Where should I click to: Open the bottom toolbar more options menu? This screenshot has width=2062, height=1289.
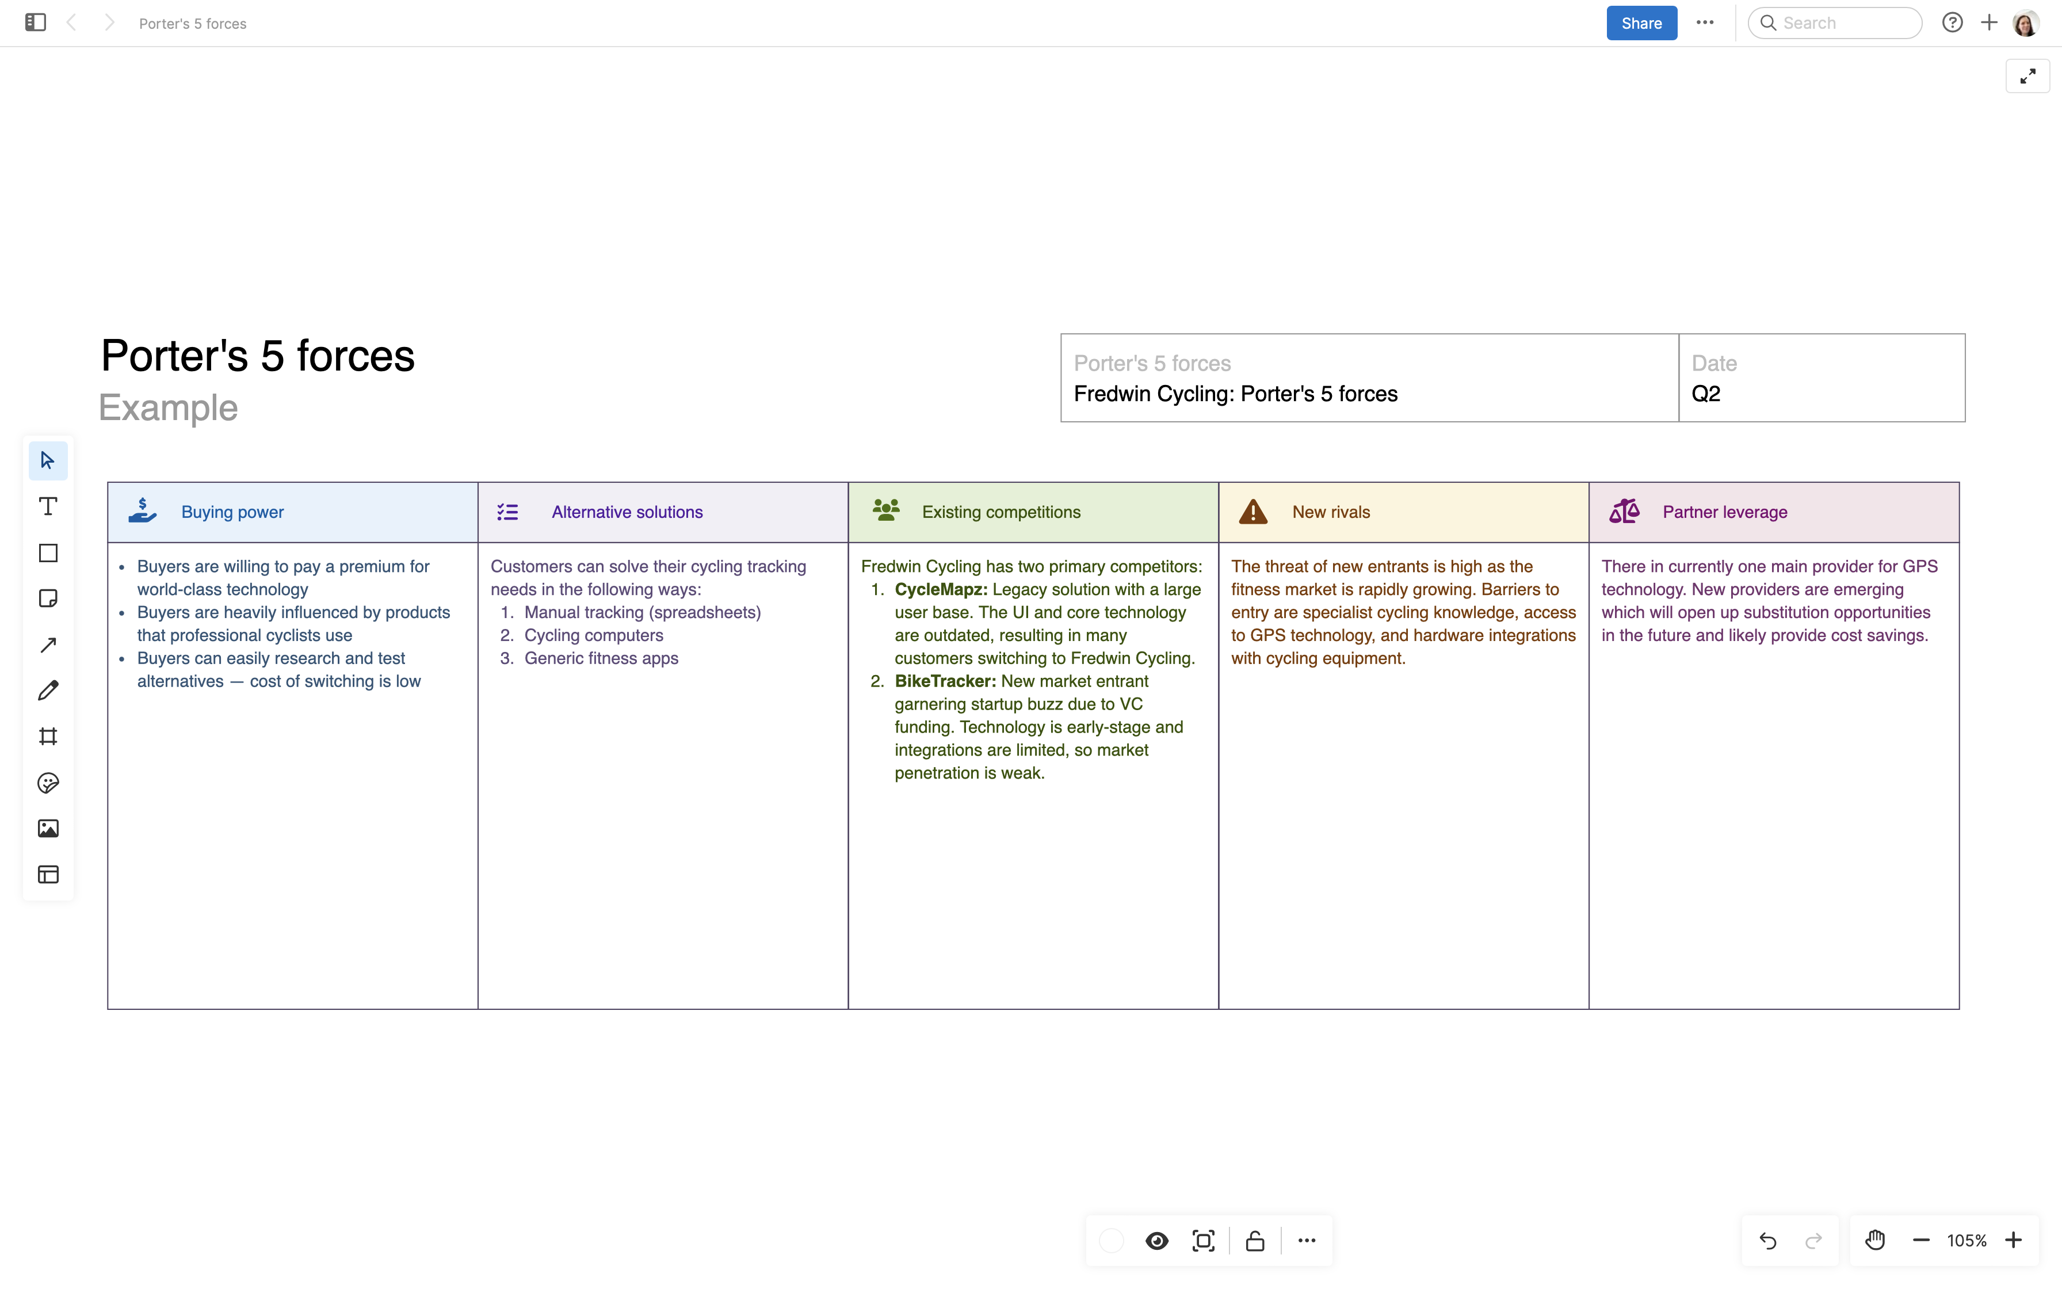1306,1241
